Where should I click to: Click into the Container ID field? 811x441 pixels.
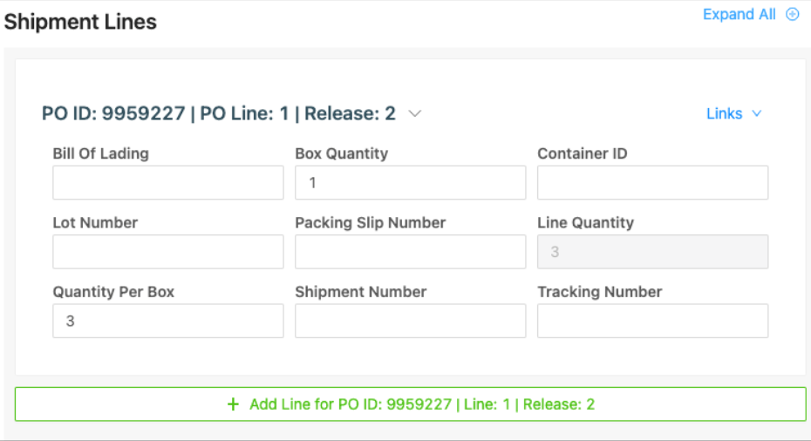[x=653, y=182]
